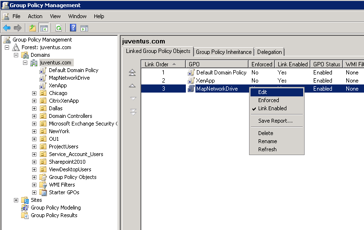Switch to Linked Group Policy Objects tab

[x=158, y=51]
